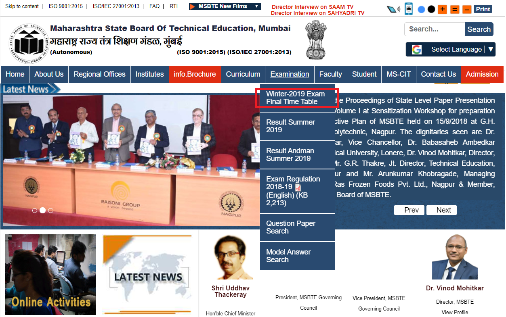
Task: Select the second slideshow indicator dot
Action: 42,210
